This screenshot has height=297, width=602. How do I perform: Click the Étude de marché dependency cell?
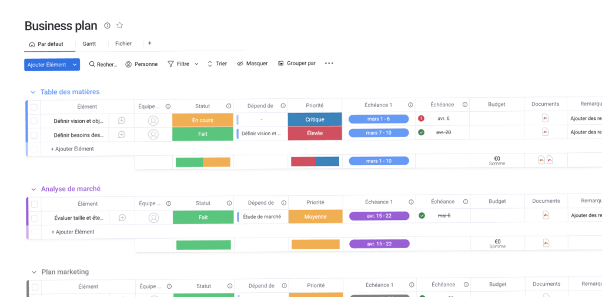262,216
